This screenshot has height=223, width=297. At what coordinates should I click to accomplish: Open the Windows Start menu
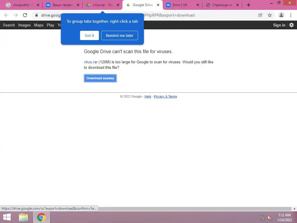coord(7,217)
